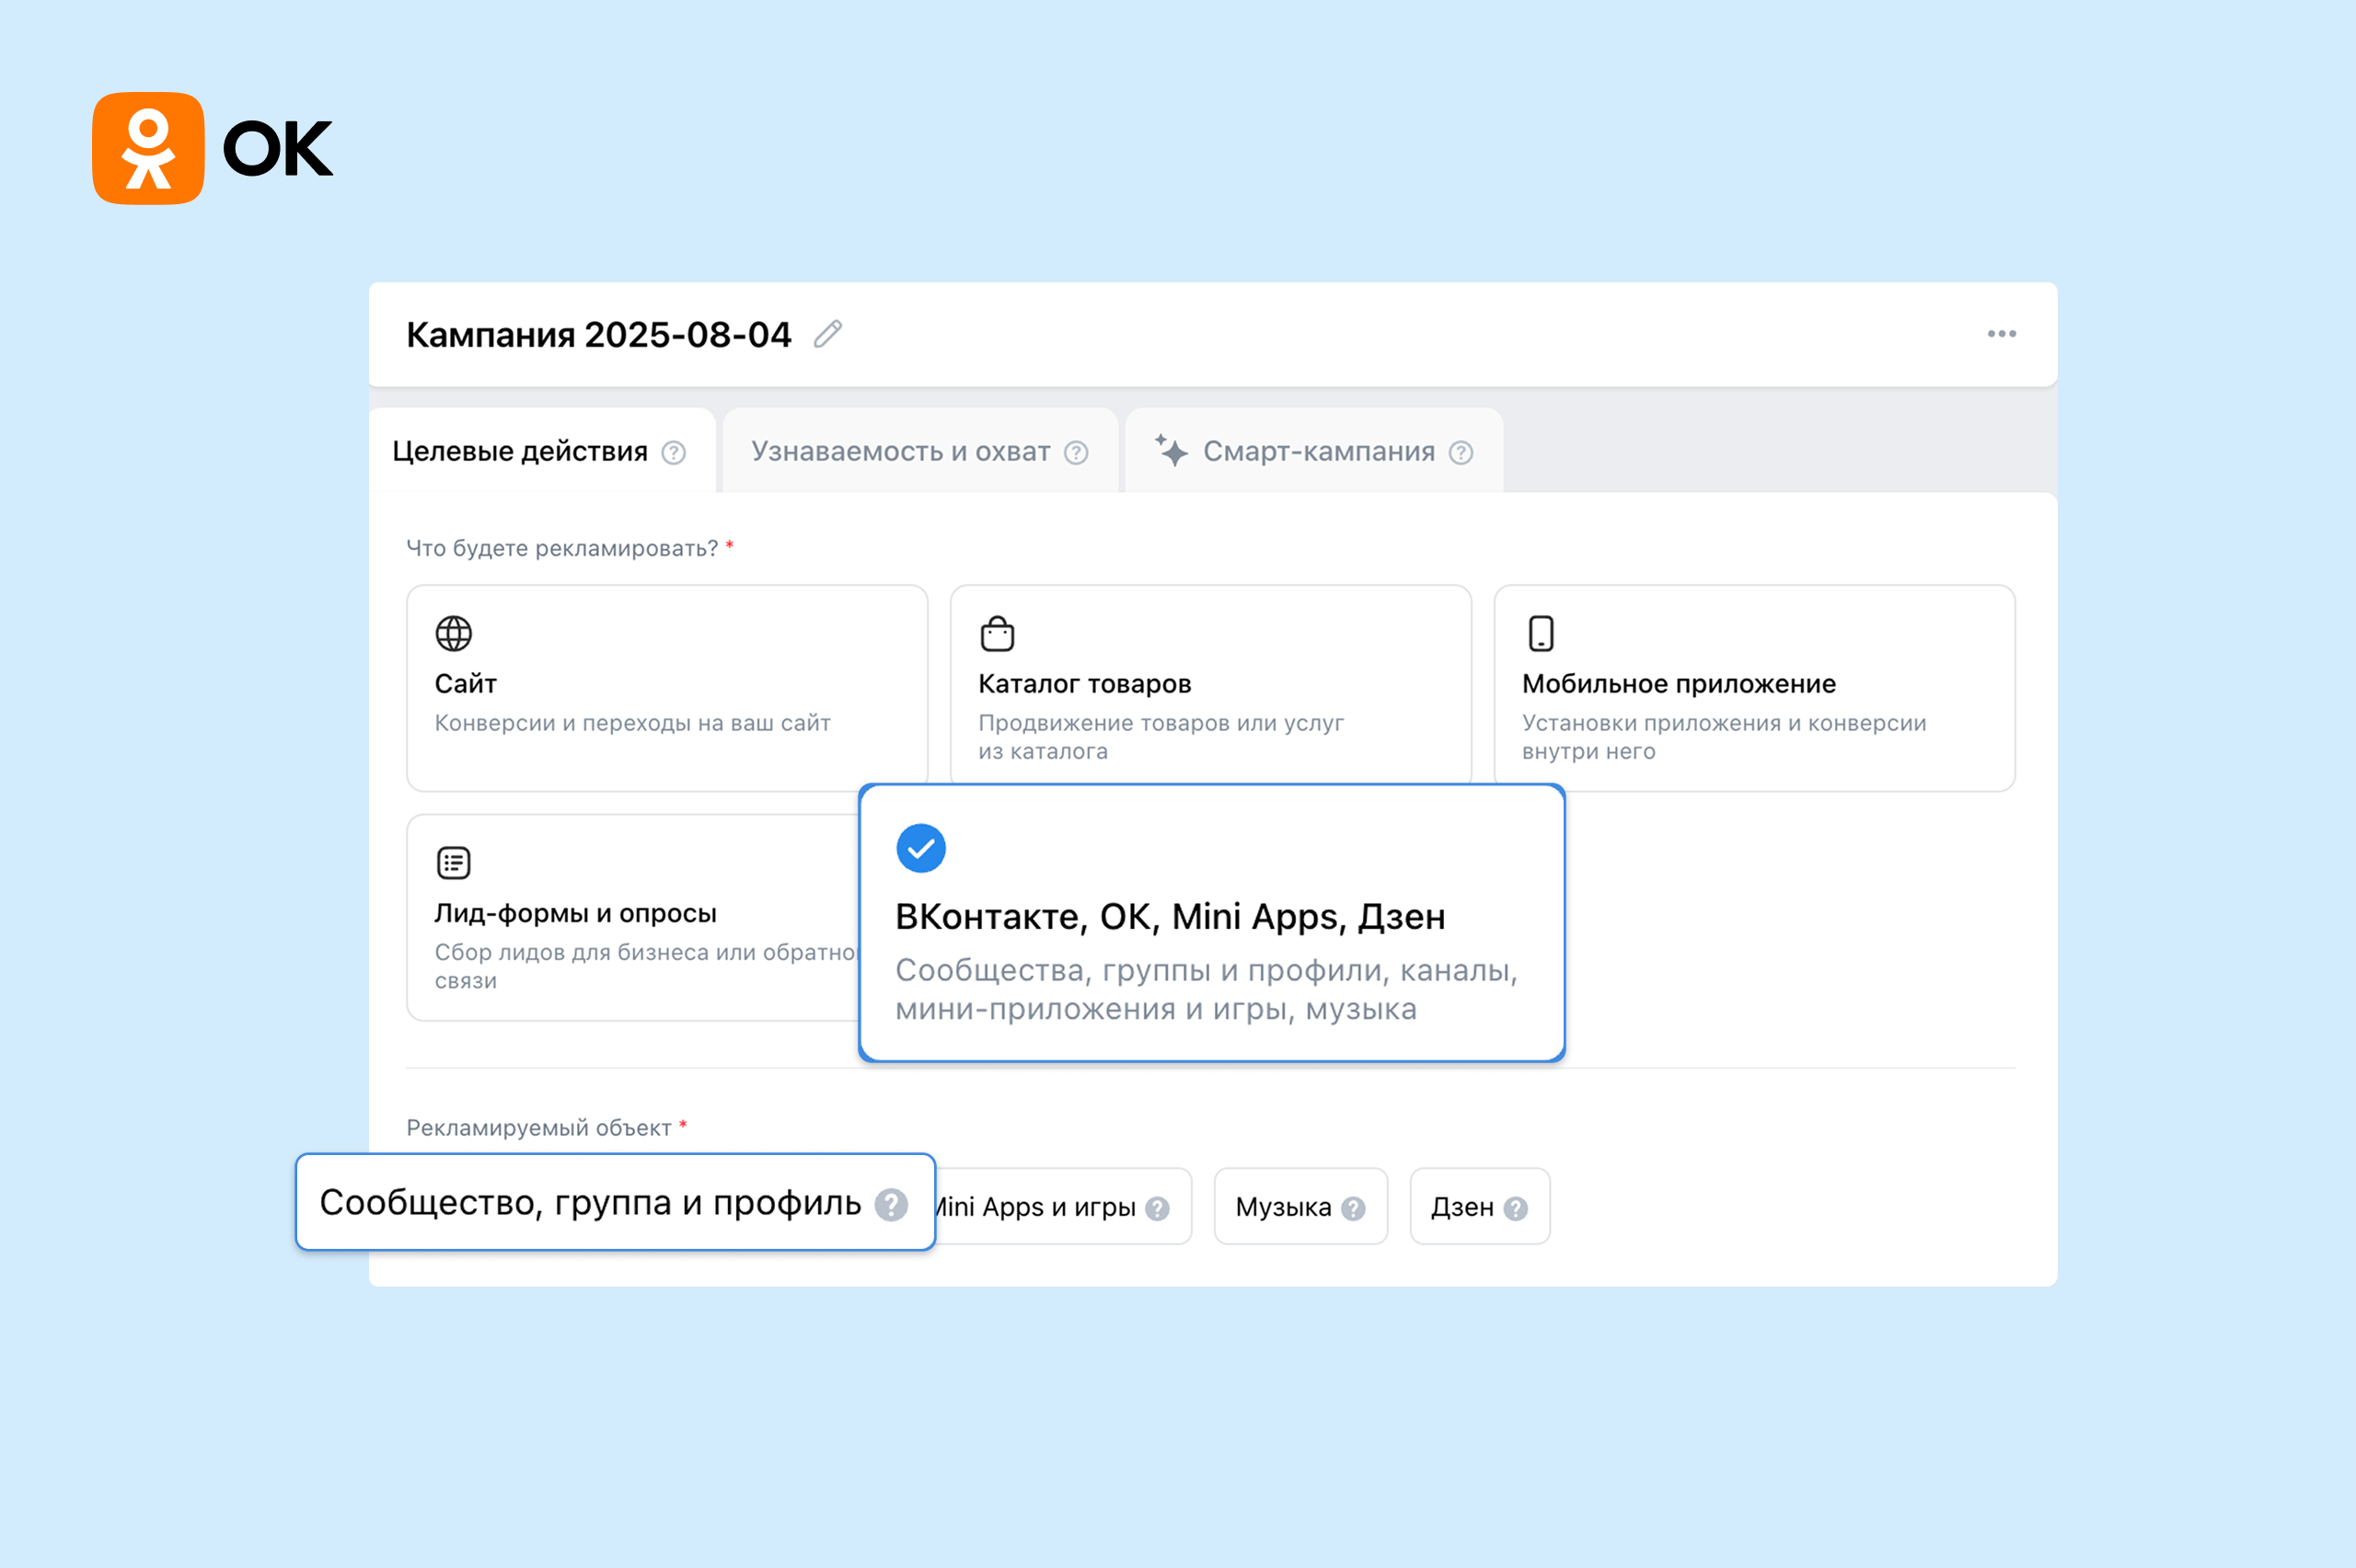Click the campaign title Кампания 2025-08-04
2356x1568 pixels.
pyautogui.click(x=598, y=334)
